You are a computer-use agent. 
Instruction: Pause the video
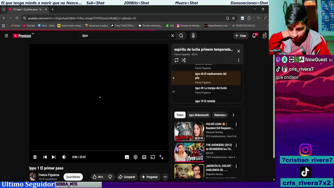pyautogui.click(x=35, y=157)
